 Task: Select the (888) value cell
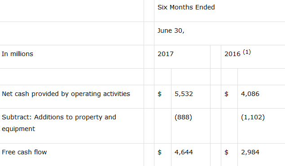[x=183, y=117]
